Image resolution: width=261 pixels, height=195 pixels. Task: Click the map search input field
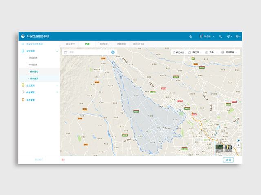coord(88,52)
